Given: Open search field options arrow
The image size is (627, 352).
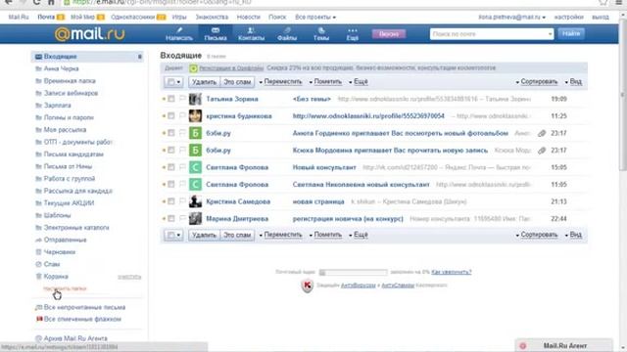Looking at the screenshot, I should (x=550, y=34).
